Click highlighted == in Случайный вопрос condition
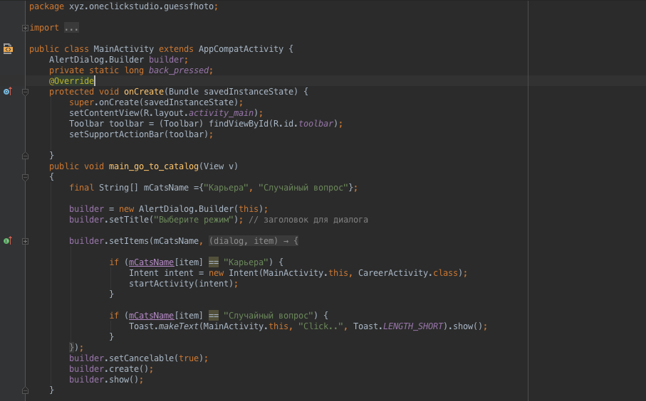646x401 pixels. [214, 316]
